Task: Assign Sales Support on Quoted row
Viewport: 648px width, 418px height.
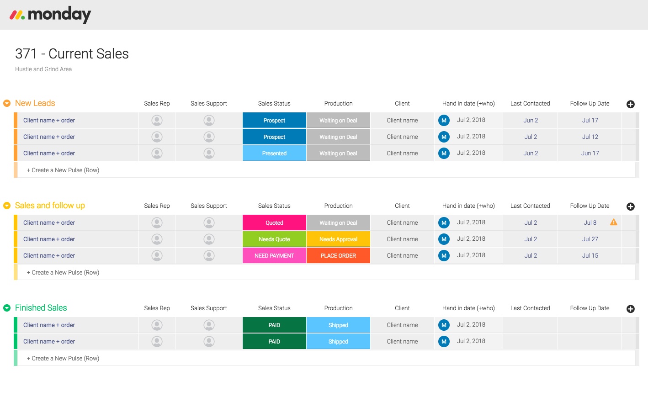Action: coord(209,223)
